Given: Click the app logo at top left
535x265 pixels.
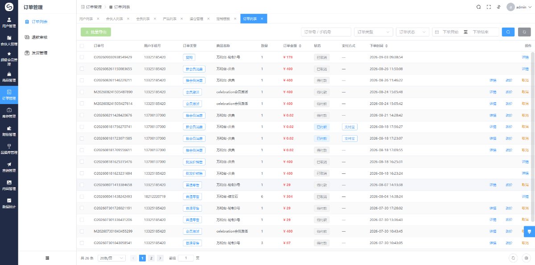Looking at the screenshot, I should 9,7.
